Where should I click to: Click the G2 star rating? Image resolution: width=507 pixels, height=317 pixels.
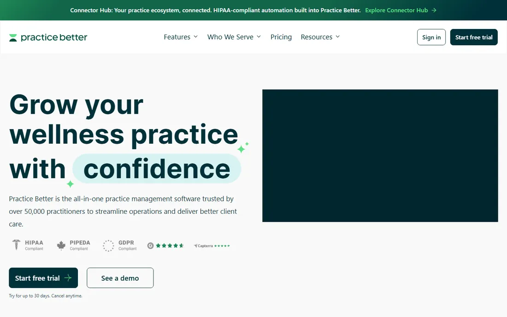tap(170, 246)
